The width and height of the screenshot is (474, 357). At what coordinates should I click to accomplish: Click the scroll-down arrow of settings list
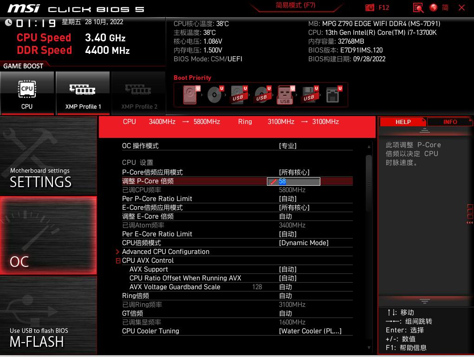coord(369,348)
